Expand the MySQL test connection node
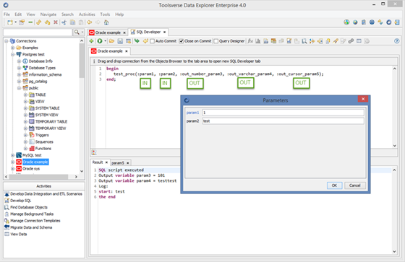The image size is (405, 262). point(12,155)
